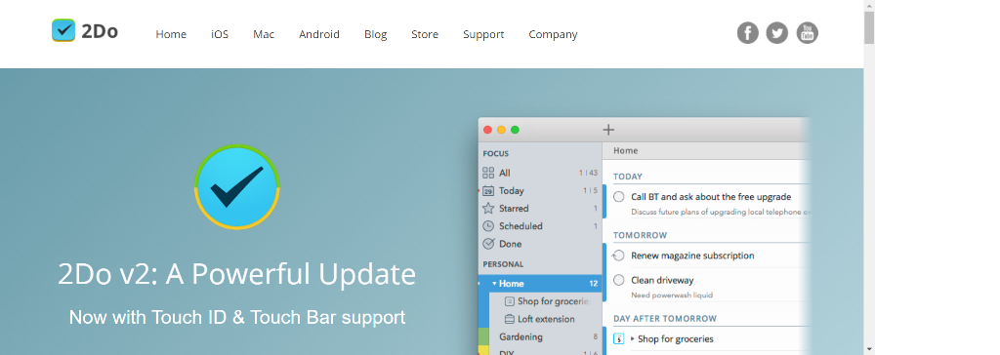Click 'Renew magazine subscription' task text
Viewport: 1000px width, 355px height.
coord(692,256)
